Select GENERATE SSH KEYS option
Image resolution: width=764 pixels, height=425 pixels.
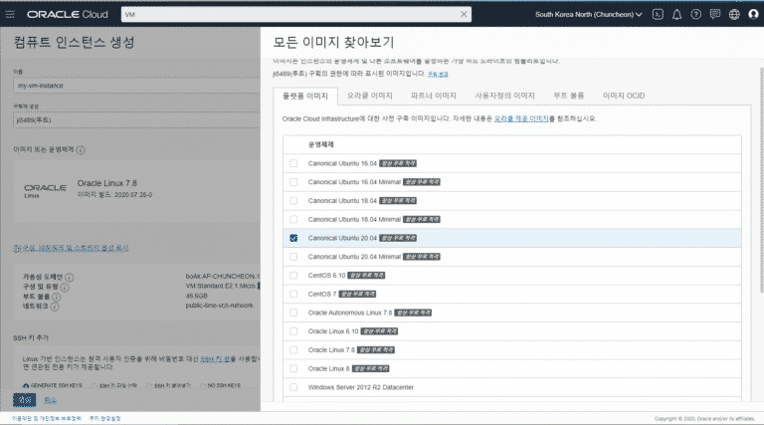click(x=52, y=385)
